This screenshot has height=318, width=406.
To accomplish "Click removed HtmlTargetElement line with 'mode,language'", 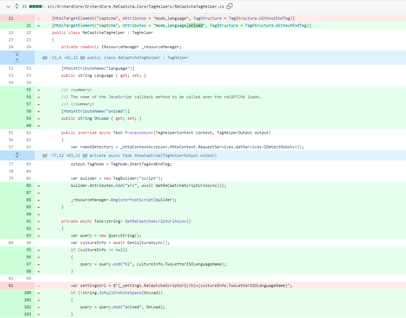I will coord(173,18).
